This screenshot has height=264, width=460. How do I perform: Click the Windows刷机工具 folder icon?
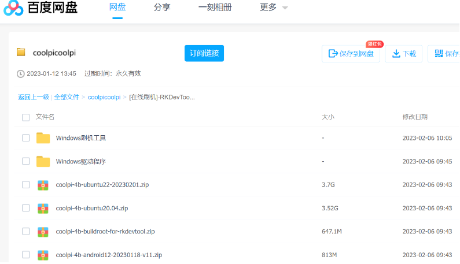click(43, 137)
